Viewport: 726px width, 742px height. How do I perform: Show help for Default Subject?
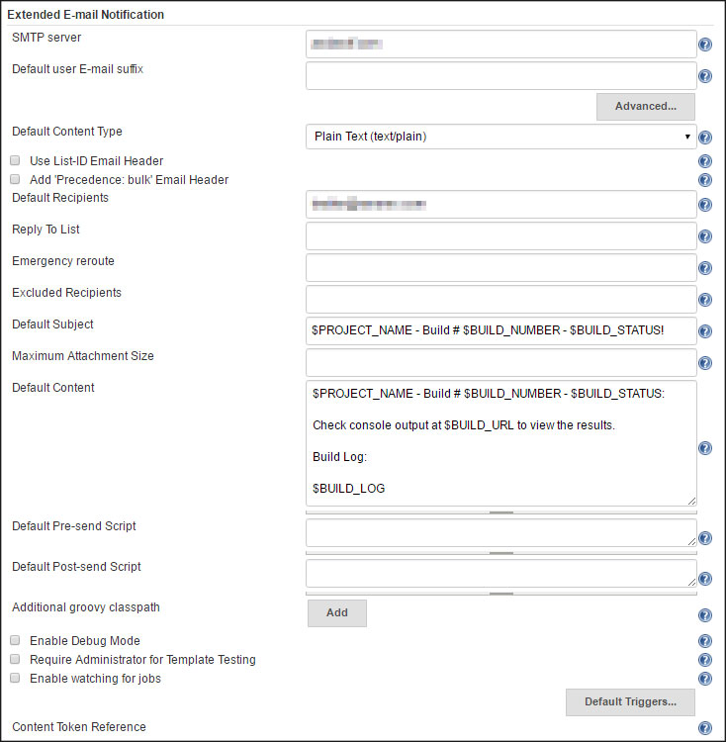click(704, 331)
